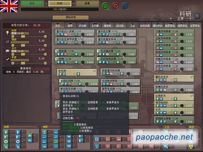Select the 步兵师 unit technology
203x152 pixels.
[x=77, y=72]
